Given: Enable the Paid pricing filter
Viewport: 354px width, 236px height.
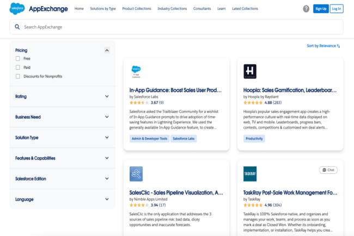Looking at the screenshot, I should tap(18, 68).
